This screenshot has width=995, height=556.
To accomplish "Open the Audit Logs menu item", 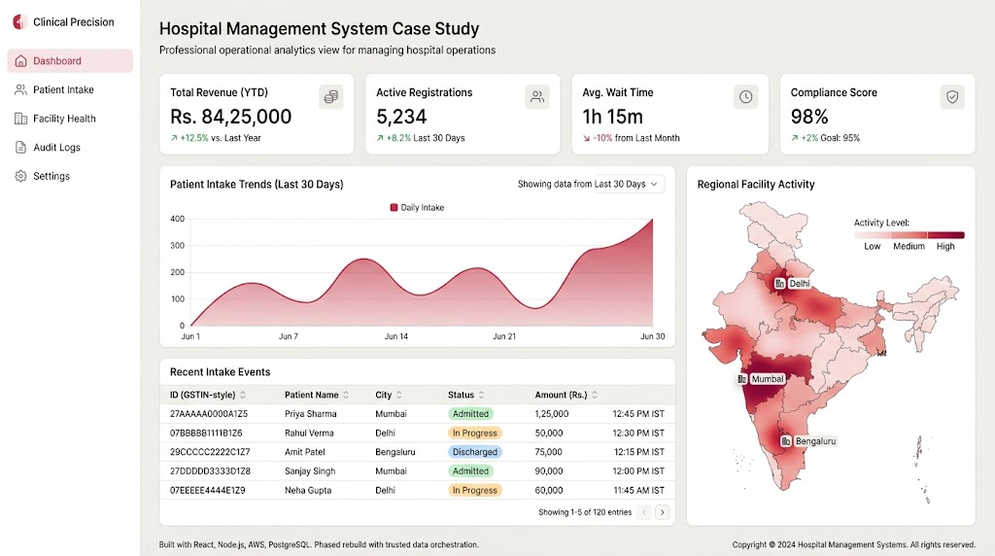I will pos(70,147).
